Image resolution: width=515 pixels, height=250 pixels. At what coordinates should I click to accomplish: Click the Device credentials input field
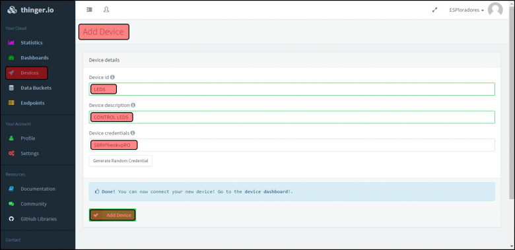click(x=292, y=145)
